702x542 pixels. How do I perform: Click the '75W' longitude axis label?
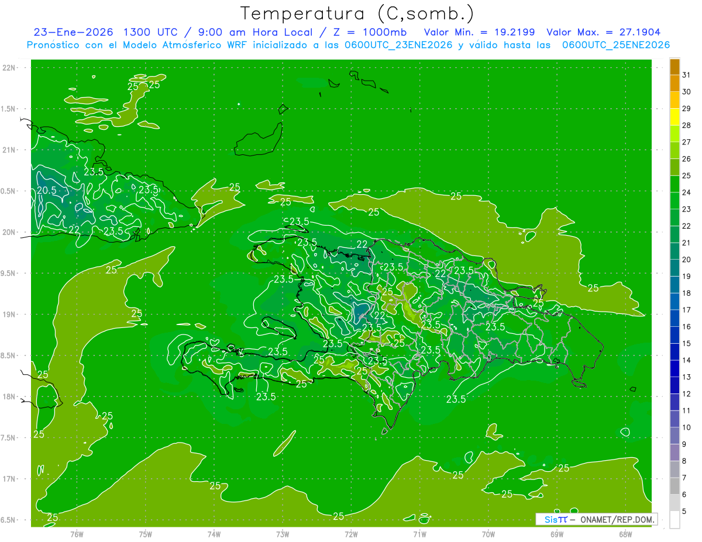click(x=146, y=534)
